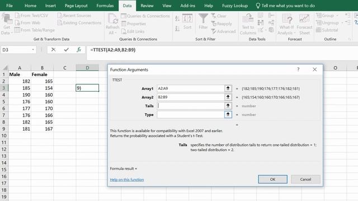The height and width of the screenshot is (201, 358).
Task: Open the File tab
Action: (x=10, y=6)
